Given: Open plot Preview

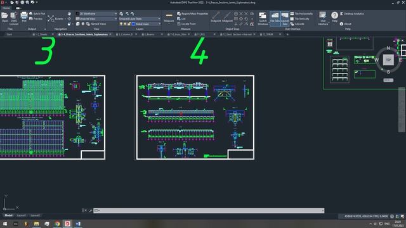Looking at the screenshot, I should point(36,18).
